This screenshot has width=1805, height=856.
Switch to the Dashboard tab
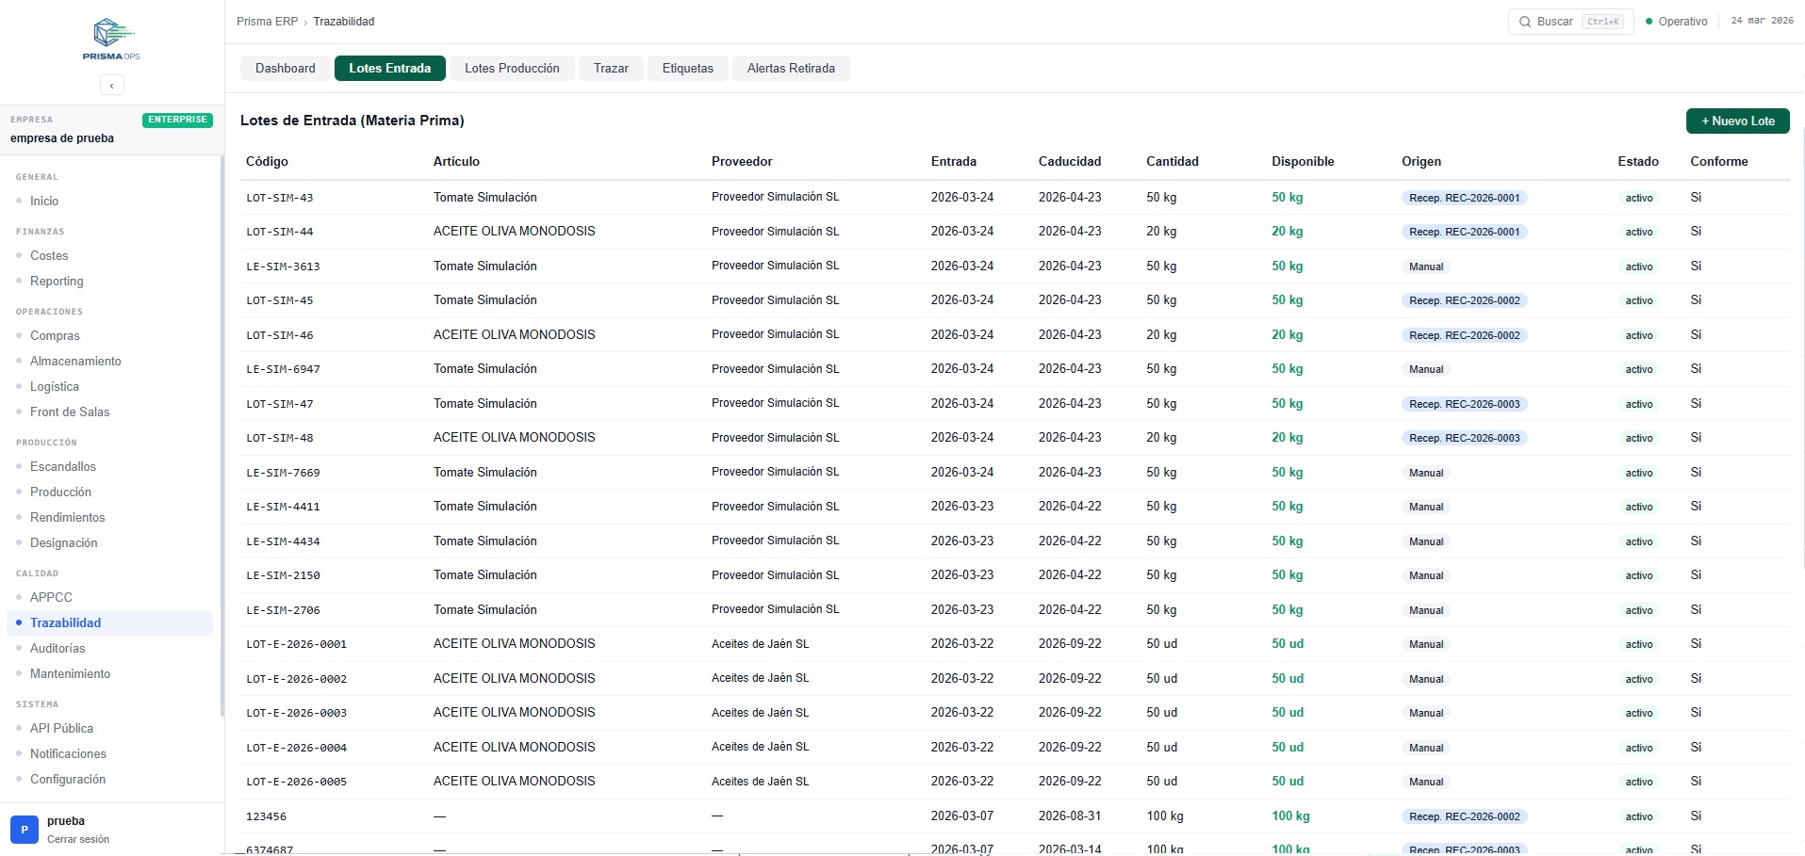pos(285,69)
